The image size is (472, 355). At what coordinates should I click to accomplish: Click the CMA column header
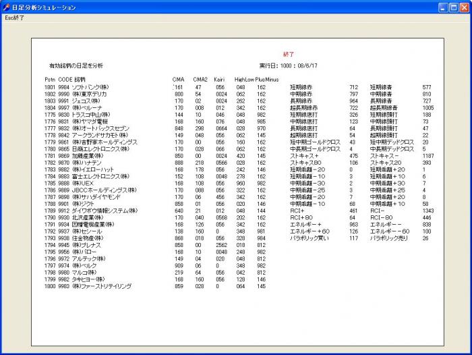tap(178, 80)
